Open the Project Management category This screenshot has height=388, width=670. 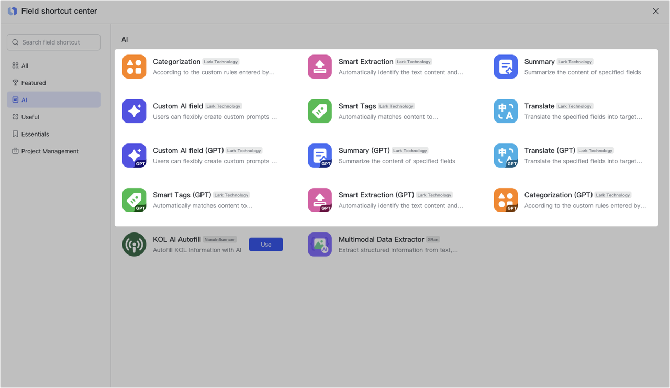coord(50,151)
